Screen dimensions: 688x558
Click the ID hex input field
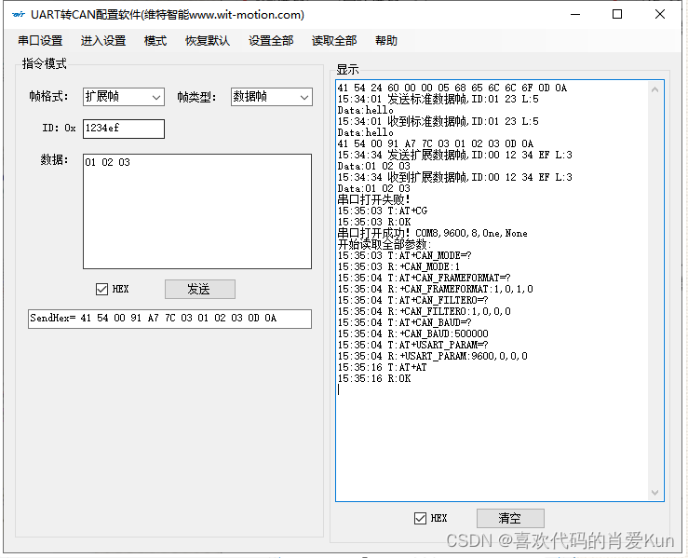[123, 129]
